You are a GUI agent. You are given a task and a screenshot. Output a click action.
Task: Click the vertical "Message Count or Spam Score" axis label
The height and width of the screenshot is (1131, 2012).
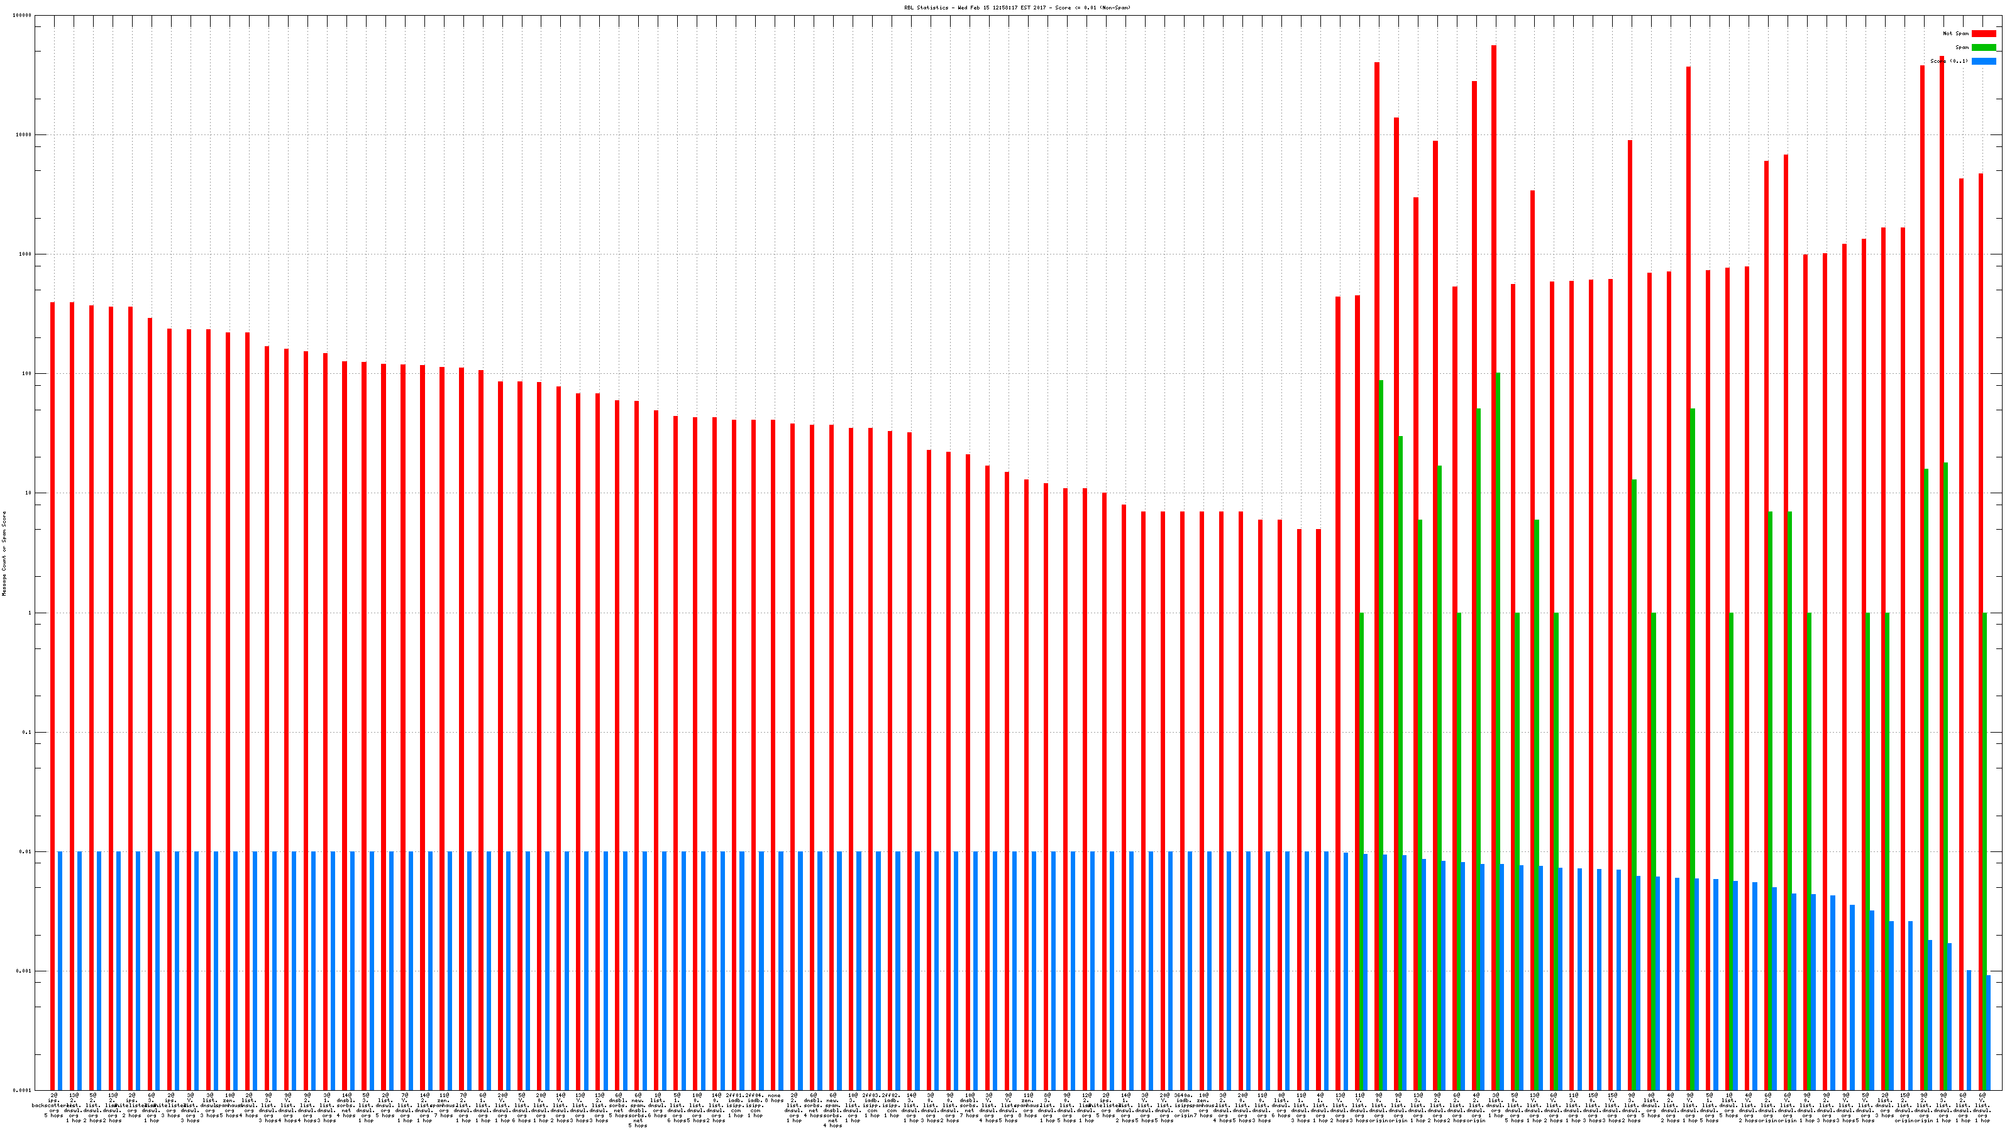coord(4,554)
